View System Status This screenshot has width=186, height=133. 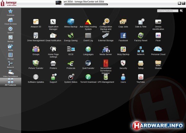71,78
